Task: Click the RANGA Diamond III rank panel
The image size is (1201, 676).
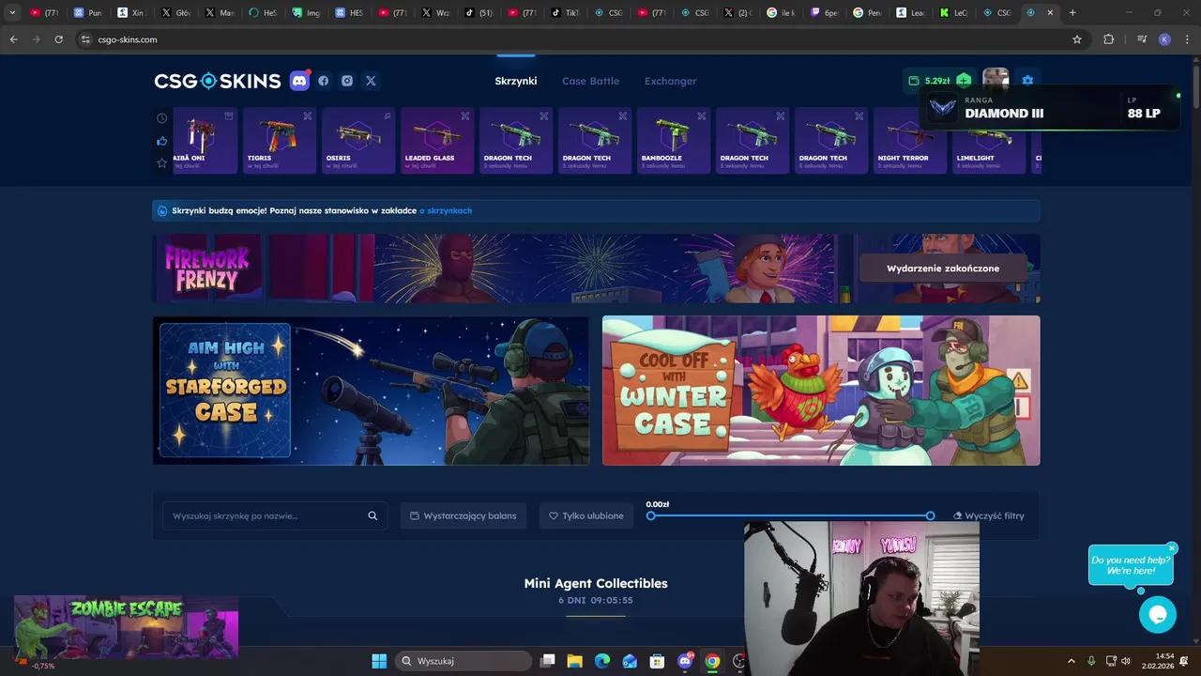Action: (x=1049, y=108)
